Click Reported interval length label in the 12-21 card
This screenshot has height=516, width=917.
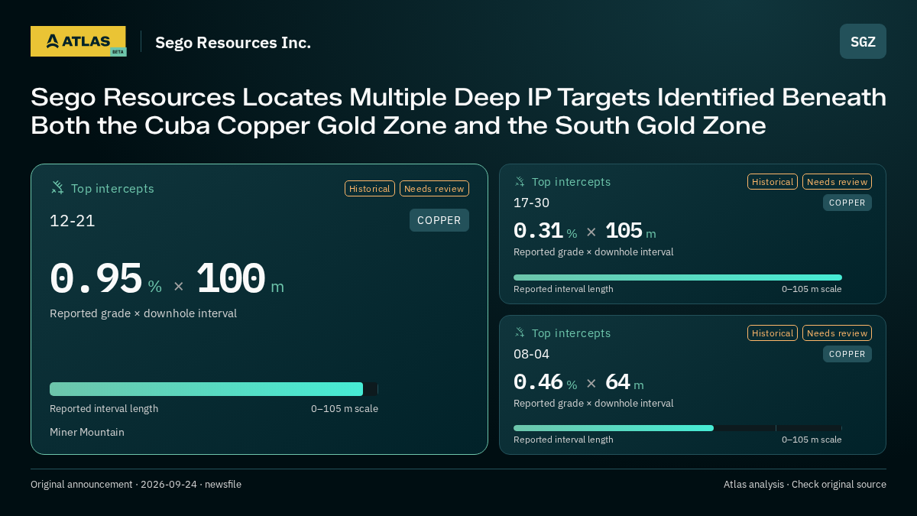pos(104,408)
